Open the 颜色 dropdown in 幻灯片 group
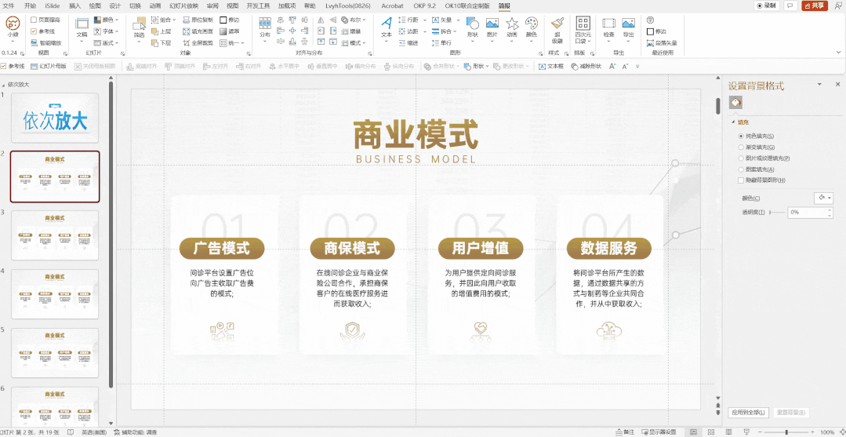The height and width of the screenshot is (437, 846). click(x=107, y=20)
